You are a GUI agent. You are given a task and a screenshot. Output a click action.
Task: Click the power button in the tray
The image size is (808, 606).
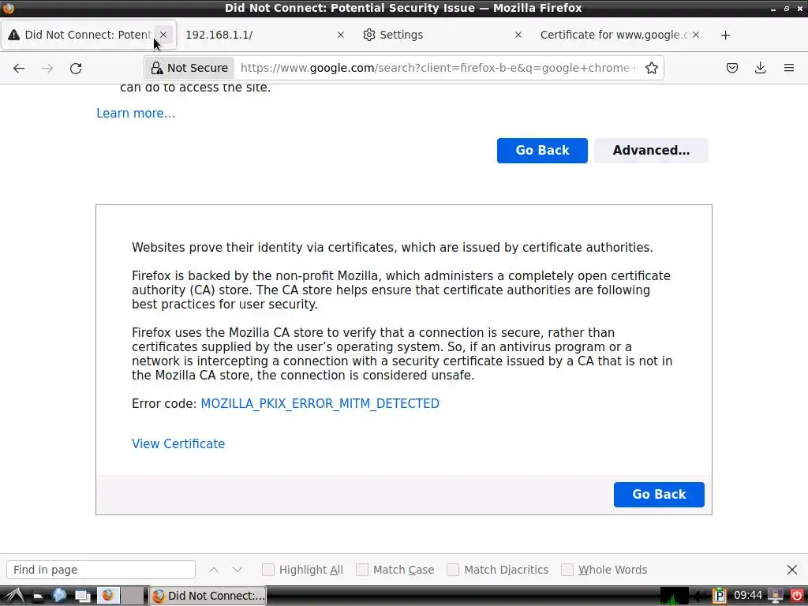click(x=797, y=596)
